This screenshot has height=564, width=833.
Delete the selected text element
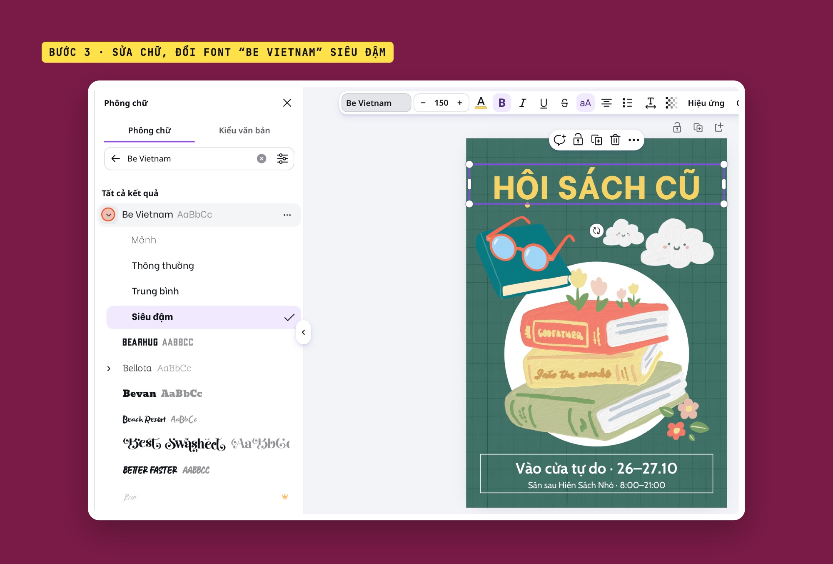tap(615, 140)
